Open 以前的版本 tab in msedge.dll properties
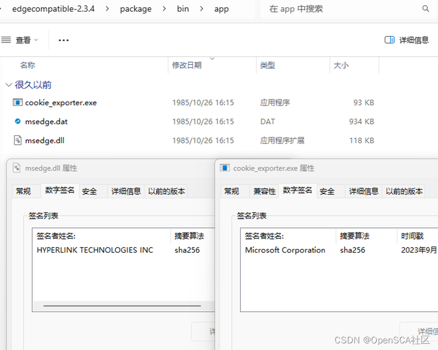This screenshot has width=438, height=350. [x=166, y=191]
